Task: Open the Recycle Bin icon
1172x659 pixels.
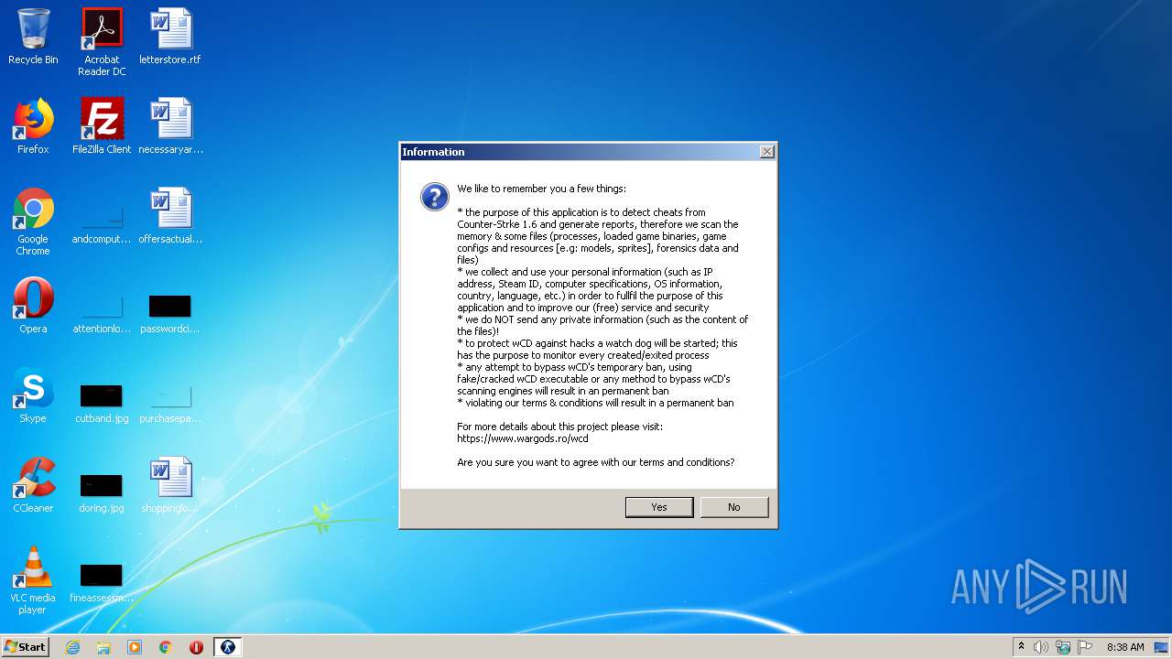Action: click(x=33, y=37)
